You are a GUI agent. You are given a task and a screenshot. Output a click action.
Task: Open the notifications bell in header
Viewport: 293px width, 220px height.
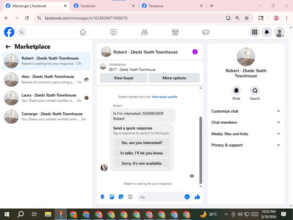pos(267,32)
